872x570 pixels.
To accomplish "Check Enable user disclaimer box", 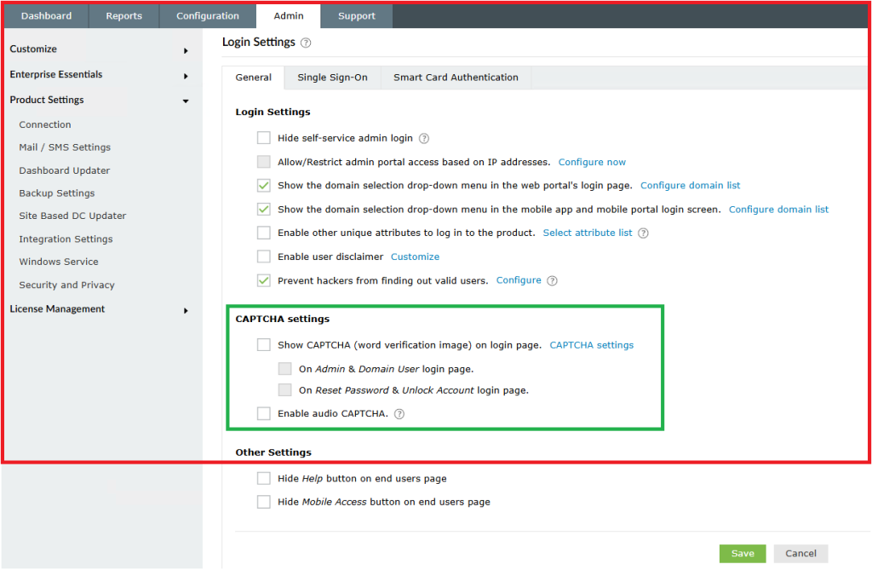I will point(264,256).
